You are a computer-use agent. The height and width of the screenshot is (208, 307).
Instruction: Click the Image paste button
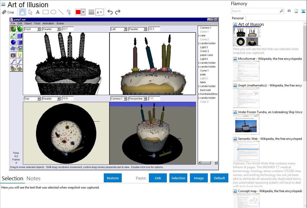pyautogui.click(x=199, y=178)
